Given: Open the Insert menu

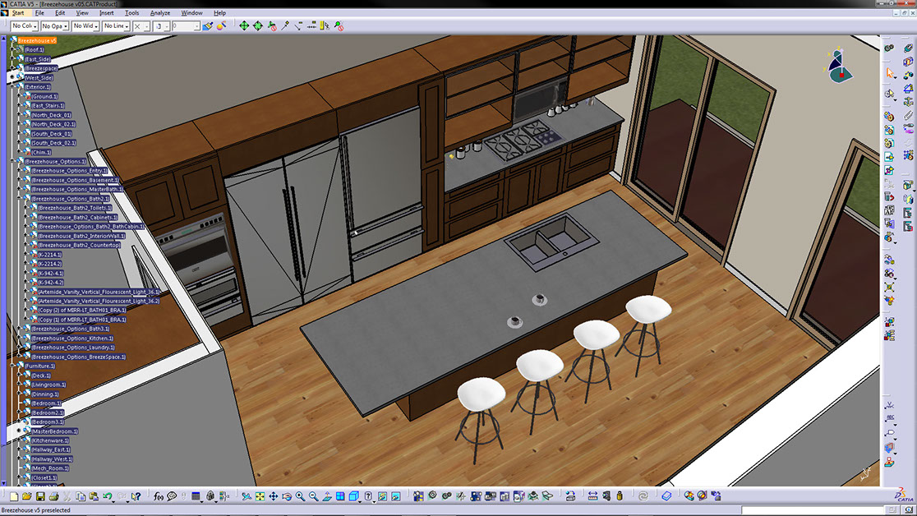Looking at the screenshot, I should click(107, 13).
